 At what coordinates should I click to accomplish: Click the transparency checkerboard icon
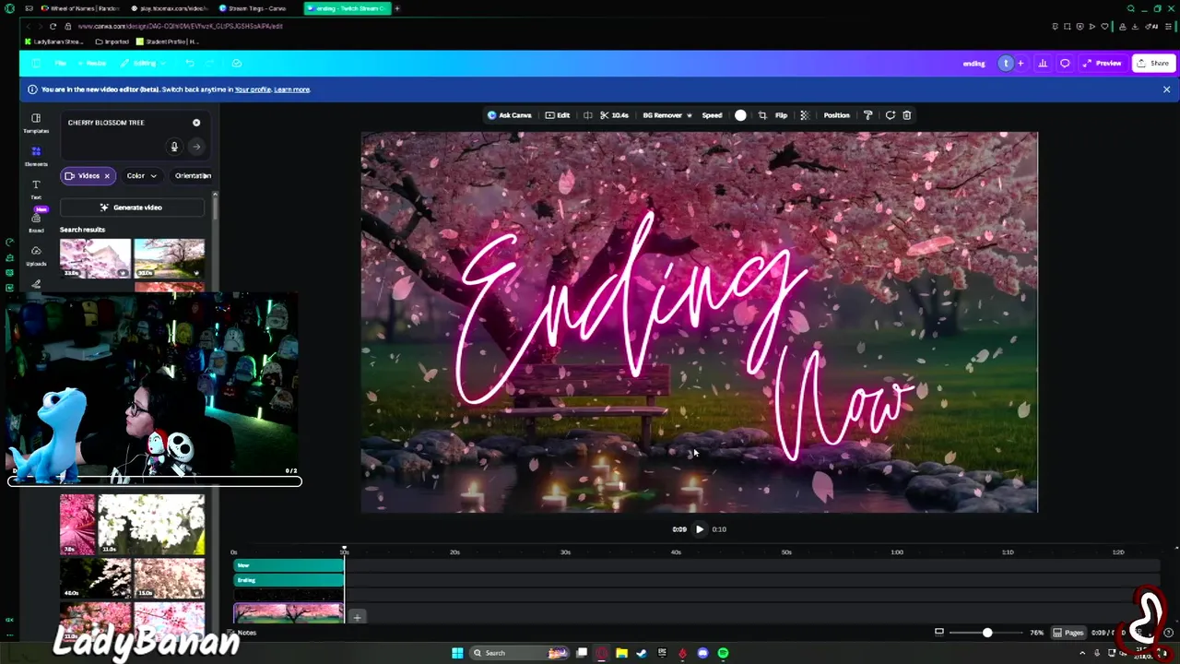[x=805, y=115]
